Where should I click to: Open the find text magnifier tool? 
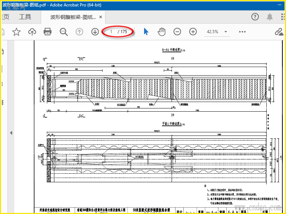click(64, 32)
